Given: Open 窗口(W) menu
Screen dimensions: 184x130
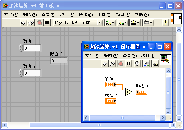Looking at the screenshot, I should [123, 15].
